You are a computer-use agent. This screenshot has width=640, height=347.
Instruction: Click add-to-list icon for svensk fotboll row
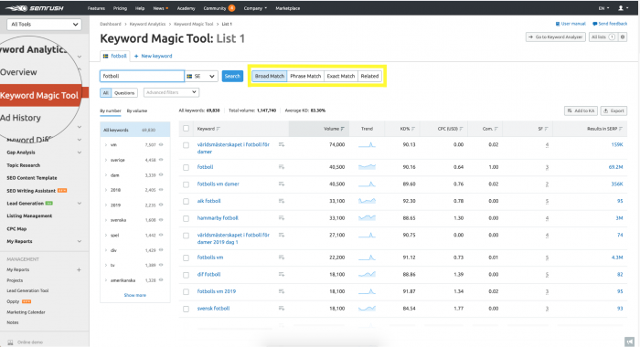pos(282,309)
